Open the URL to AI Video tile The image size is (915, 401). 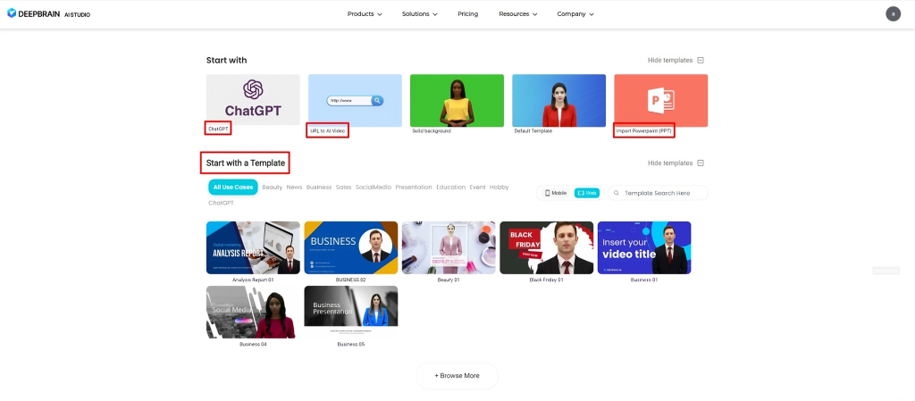(355, 99)
